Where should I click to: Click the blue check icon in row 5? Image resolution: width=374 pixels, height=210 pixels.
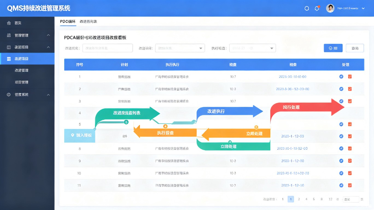pos(341,124)
